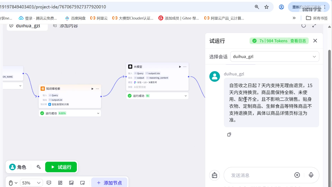
Task: Run the 知识库检索 node with its play icon
Action: coord(92,89)
